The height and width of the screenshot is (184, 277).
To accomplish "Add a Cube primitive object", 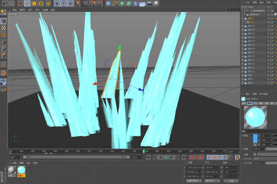I will [x=108, y=3].
